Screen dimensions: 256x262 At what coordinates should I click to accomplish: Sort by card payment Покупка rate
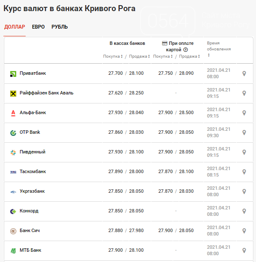point(163,56)
